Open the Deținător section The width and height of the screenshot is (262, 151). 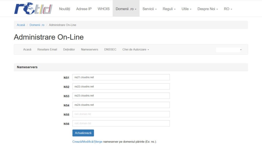click(69, 49)
